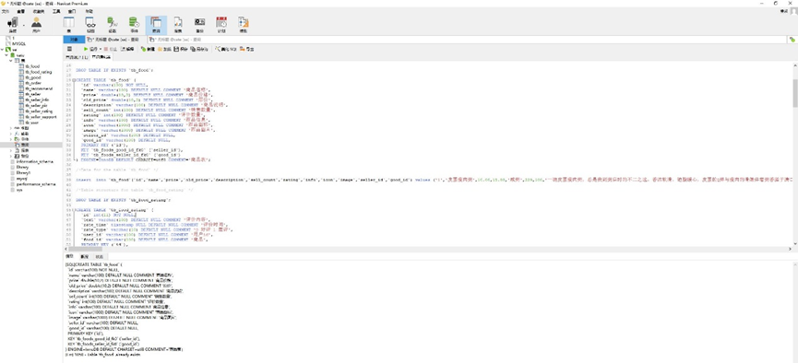The image size is (798, 363).
Task: Open the Window menu
Action: (72, 11)
